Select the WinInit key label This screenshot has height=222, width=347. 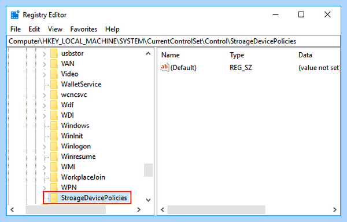point(72,136)
